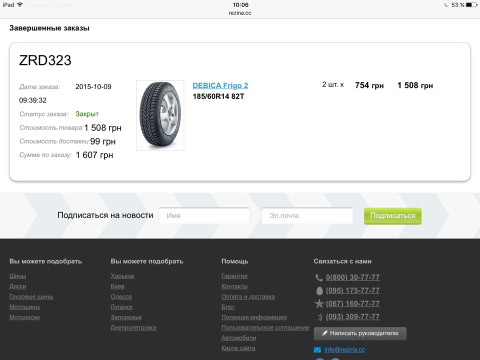Open the Шины footer link
480x360 pixels.
(x=17, y=276)
